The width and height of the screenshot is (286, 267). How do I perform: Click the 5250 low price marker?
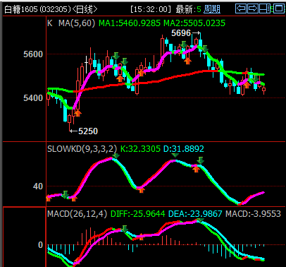[88, 131]
